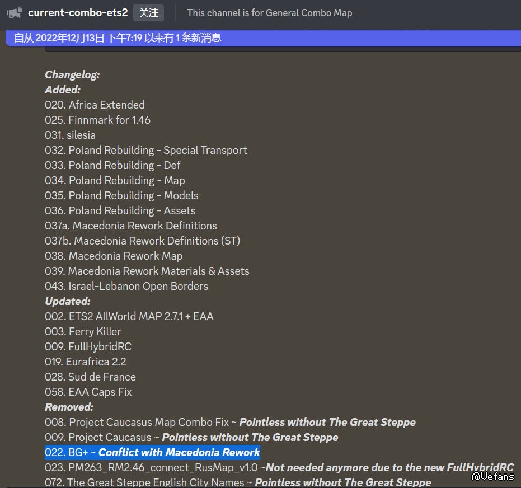Click the current-combo-ets2 channel name
This screenshot has width=521, height=488.
click(x=78, y=13)
